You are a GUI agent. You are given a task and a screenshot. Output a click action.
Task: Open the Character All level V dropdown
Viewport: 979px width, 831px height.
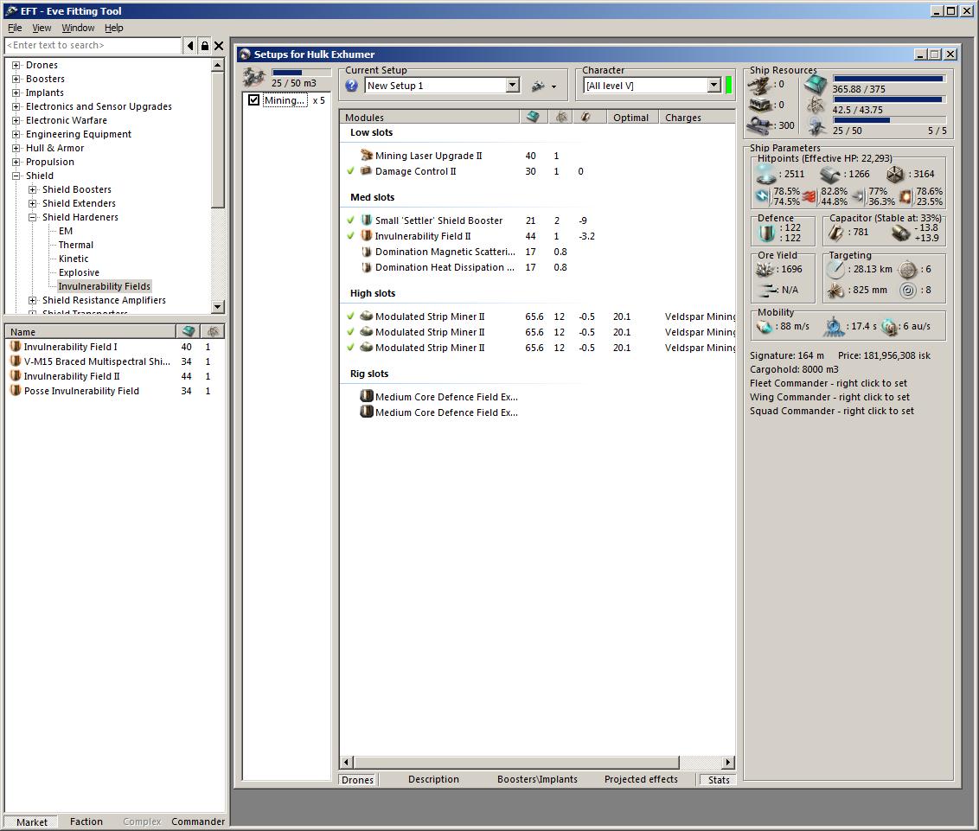coord(713,86)
